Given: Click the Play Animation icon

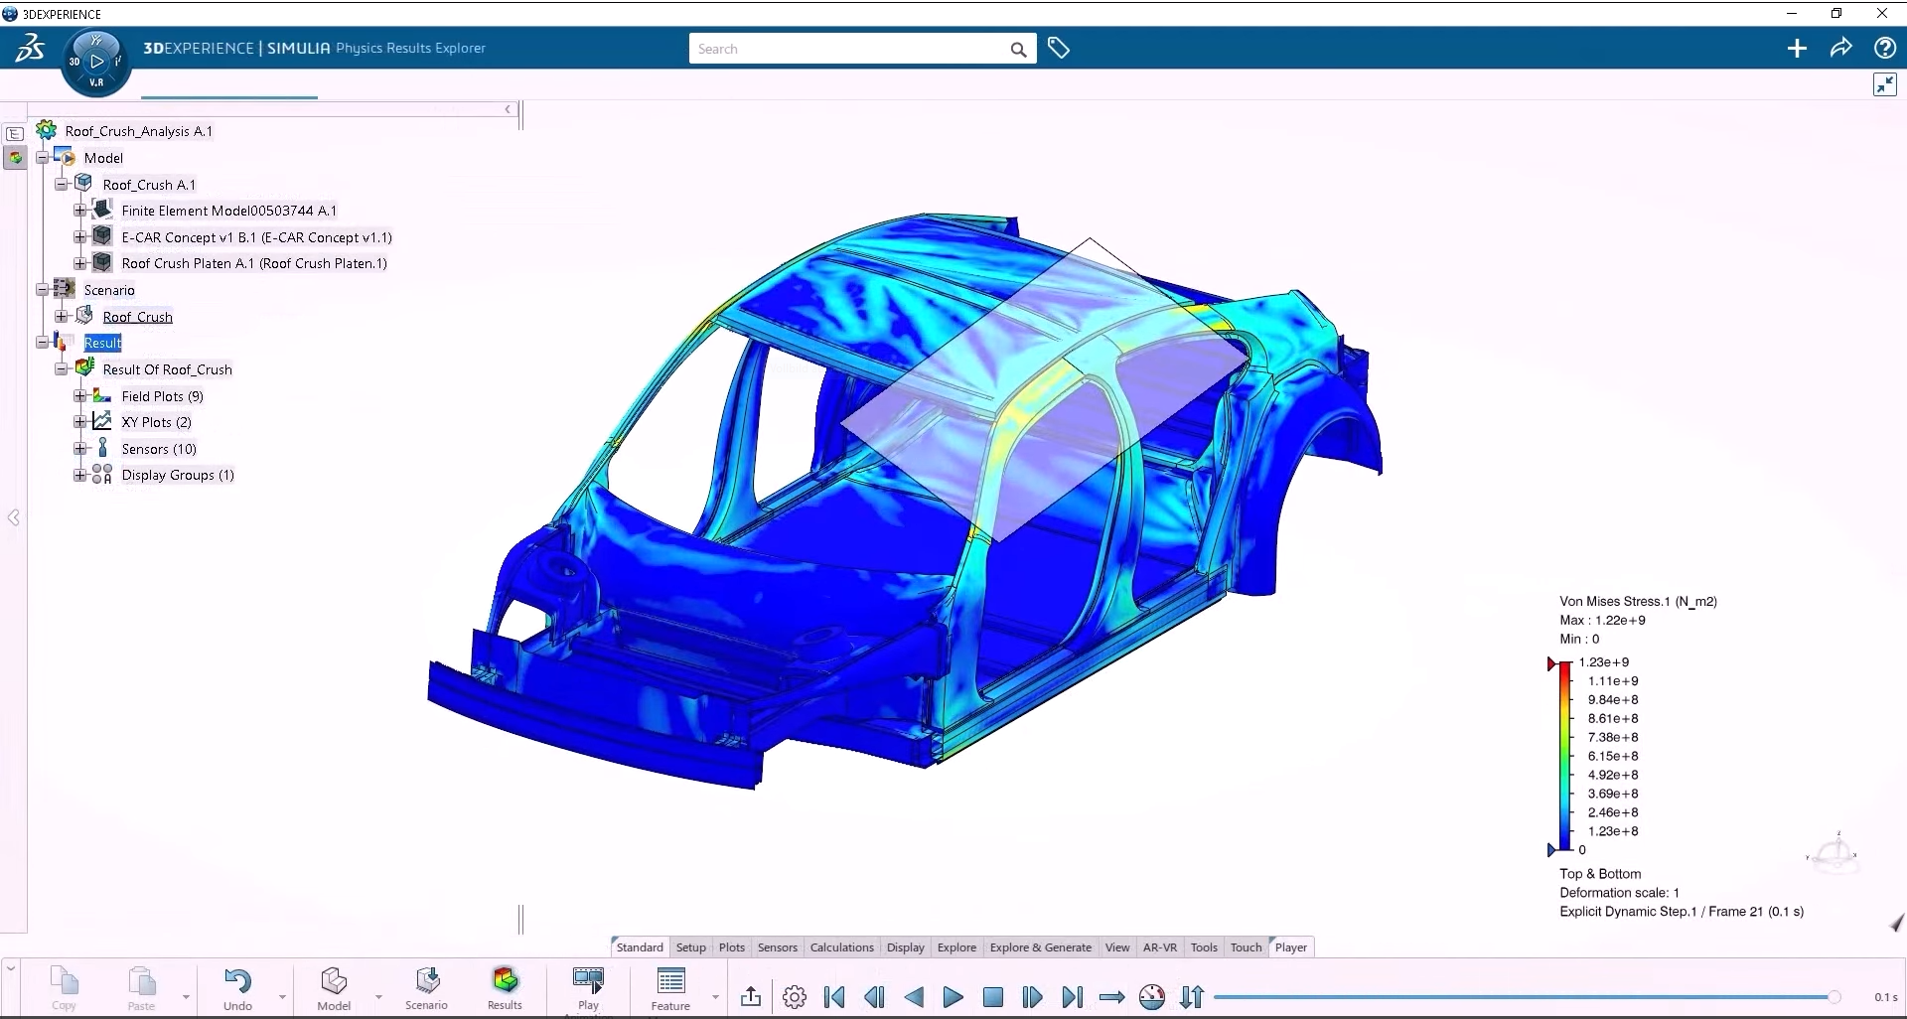Looking at the screenshot, I should 588,983.
